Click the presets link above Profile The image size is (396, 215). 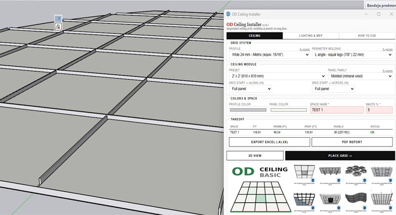click(x=305, y=49)
